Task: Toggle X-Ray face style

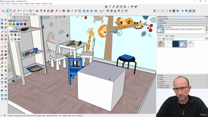Action: click(155, 11)
